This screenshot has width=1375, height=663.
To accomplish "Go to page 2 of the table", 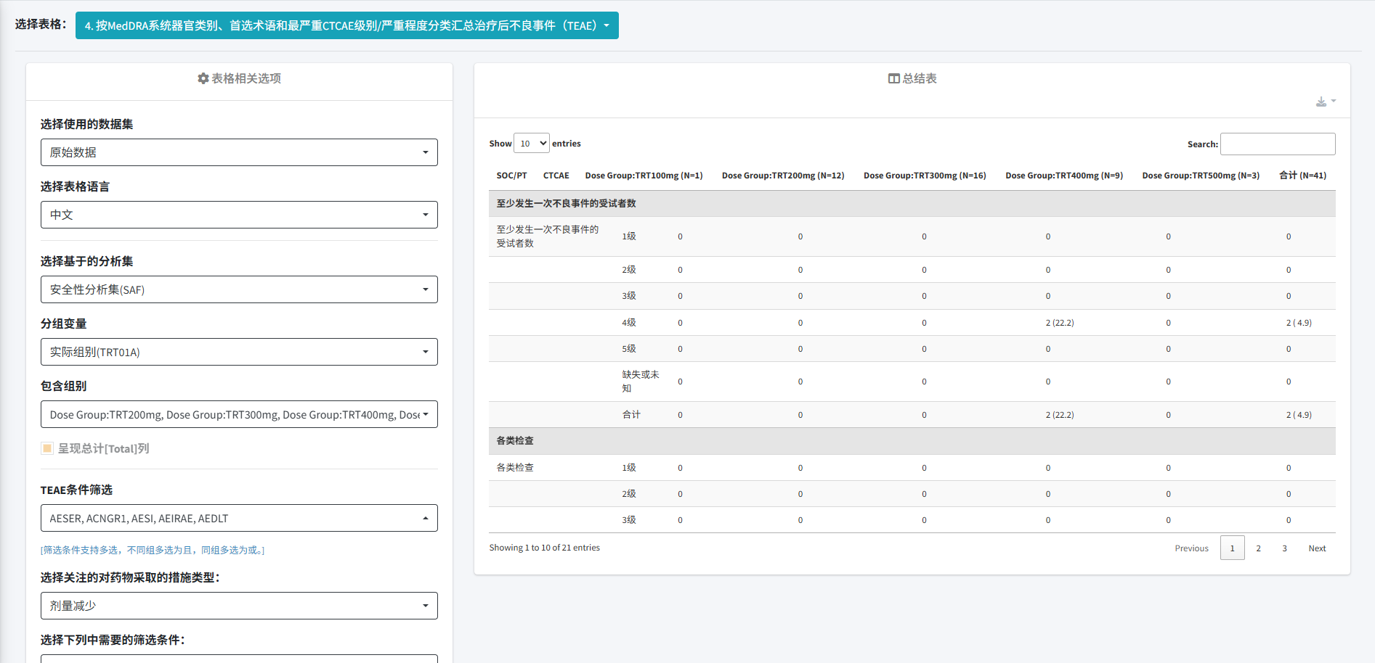I will click(x=1258, y=548).
